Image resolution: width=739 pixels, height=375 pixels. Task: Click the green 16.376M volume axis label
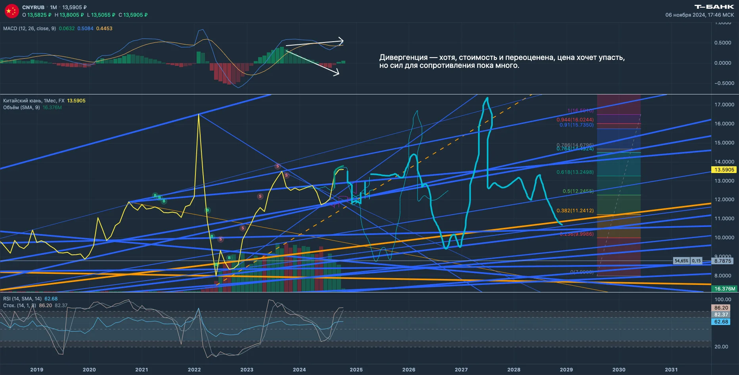(725, 289)
